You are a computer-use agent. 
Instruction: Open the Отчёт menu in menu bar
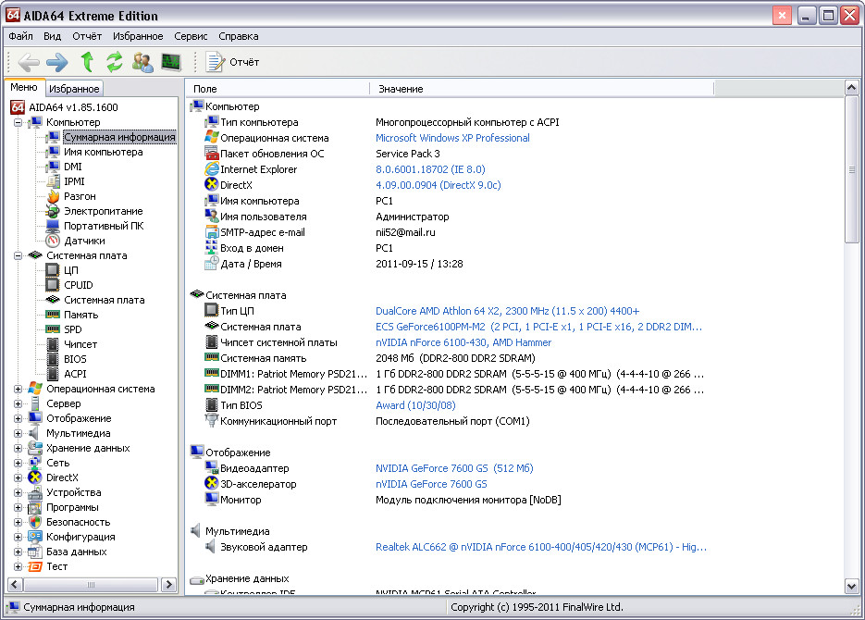[87, 36]
